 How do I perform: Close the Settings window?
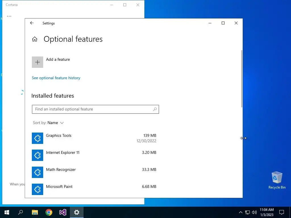click(x=236, y=23)
